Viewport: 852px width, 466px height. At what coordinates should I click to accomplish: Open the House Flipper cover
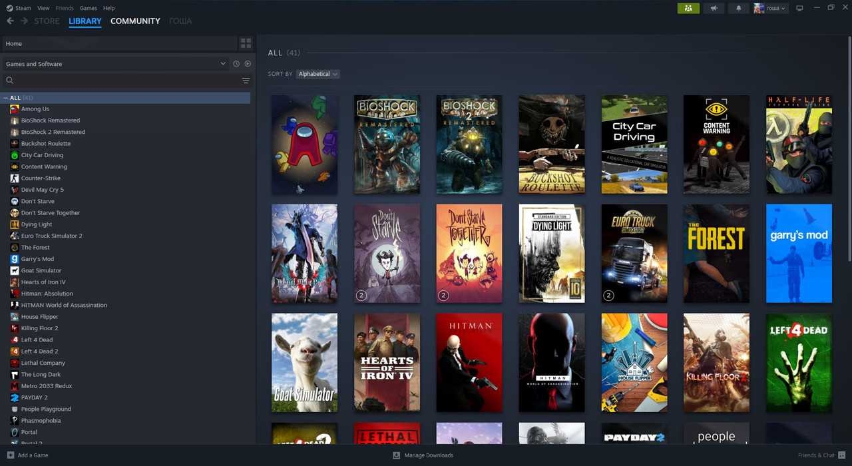634,363
